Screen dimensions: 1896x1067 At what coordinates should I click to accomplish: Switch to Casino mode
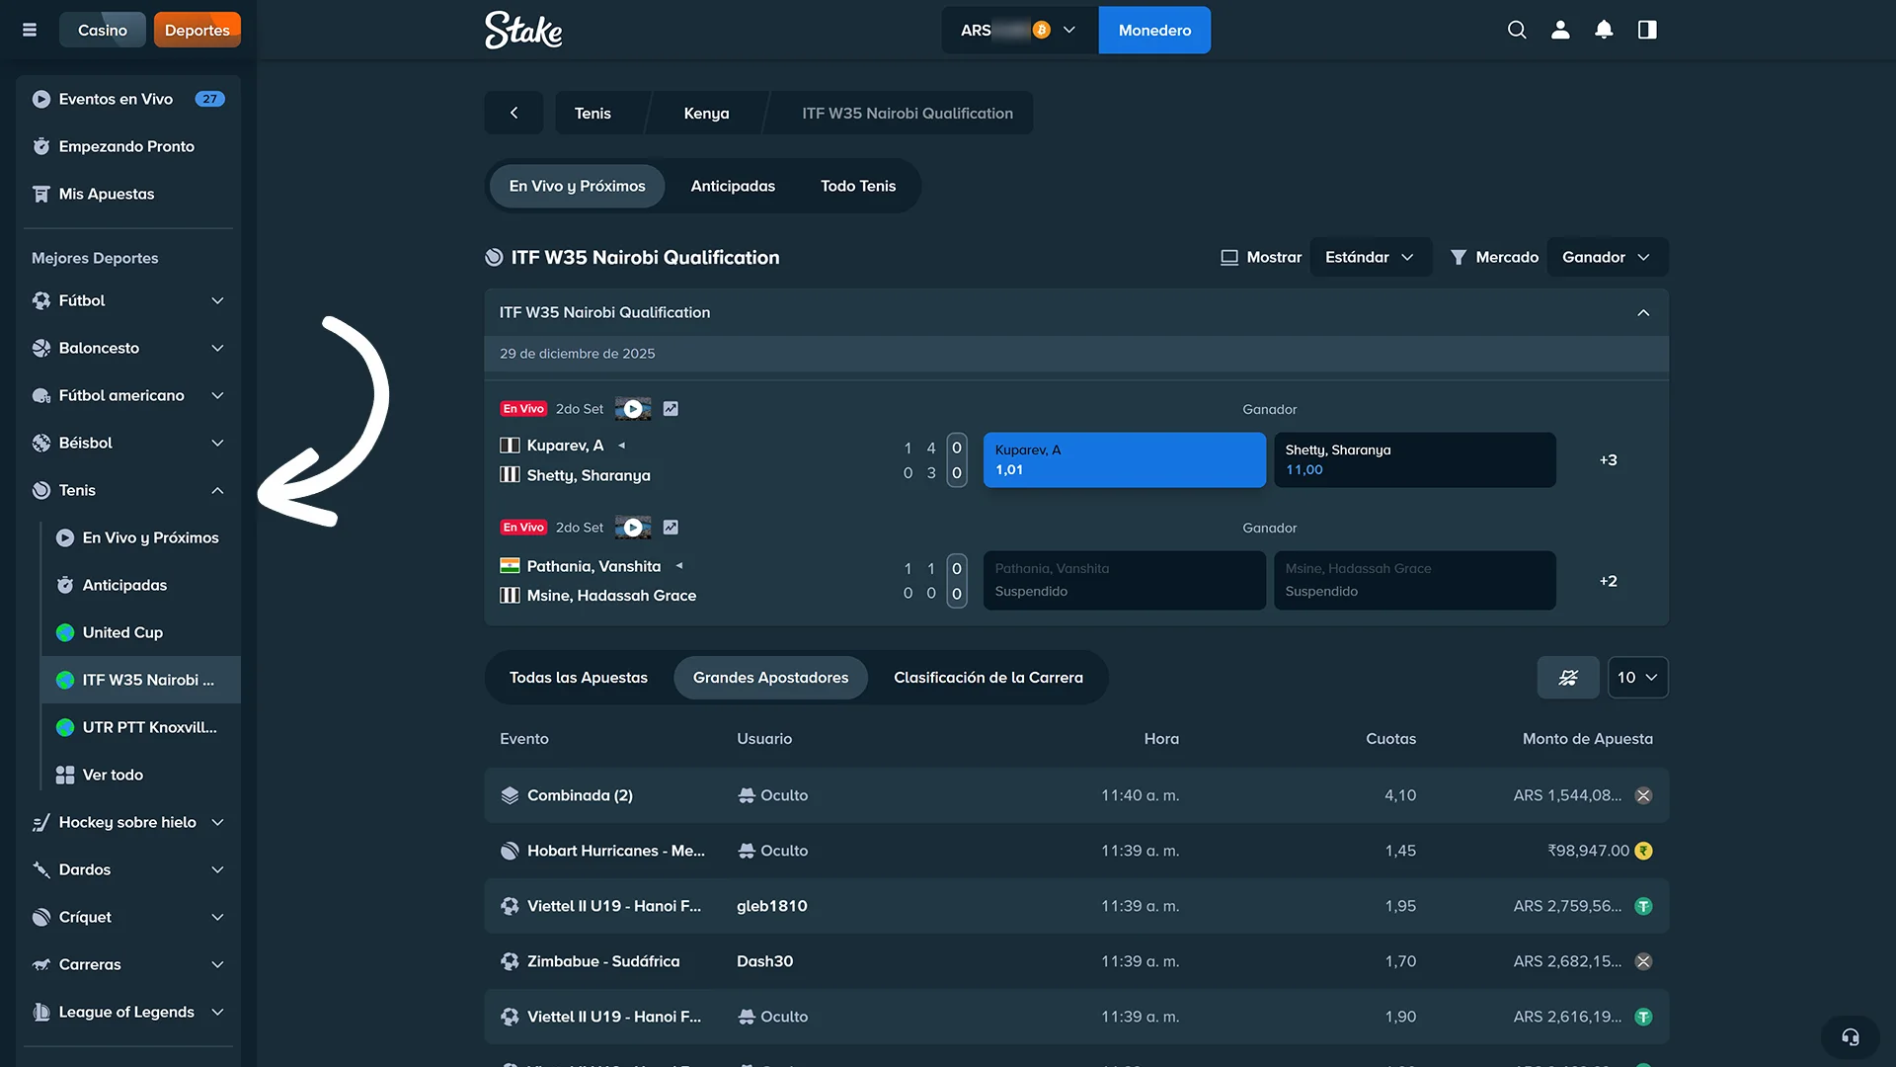102,30
